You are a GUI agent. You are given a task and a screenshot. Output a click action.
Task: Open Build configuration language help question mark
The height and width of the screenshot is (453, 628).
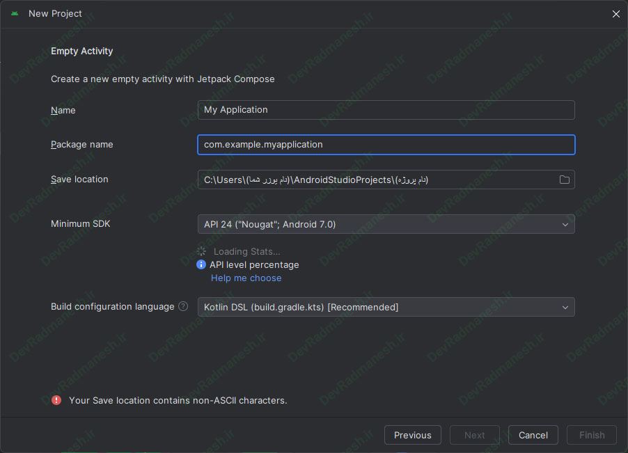183,306
